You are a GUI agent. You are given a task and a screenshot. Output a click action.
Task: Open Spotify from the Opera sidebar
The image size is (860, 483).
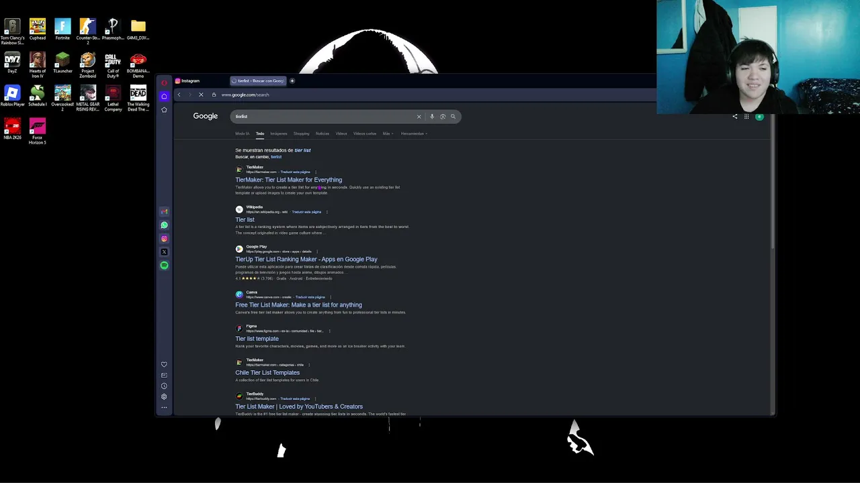[x=164, y=266]
